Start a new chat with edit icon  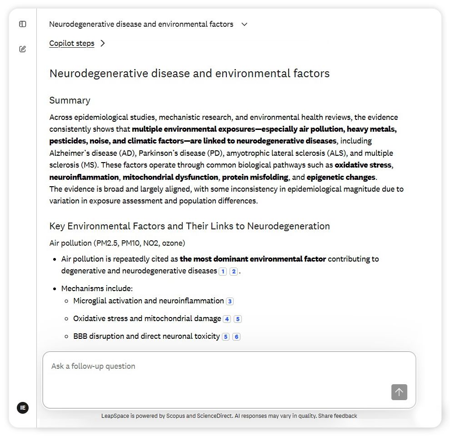click(23, 49)
